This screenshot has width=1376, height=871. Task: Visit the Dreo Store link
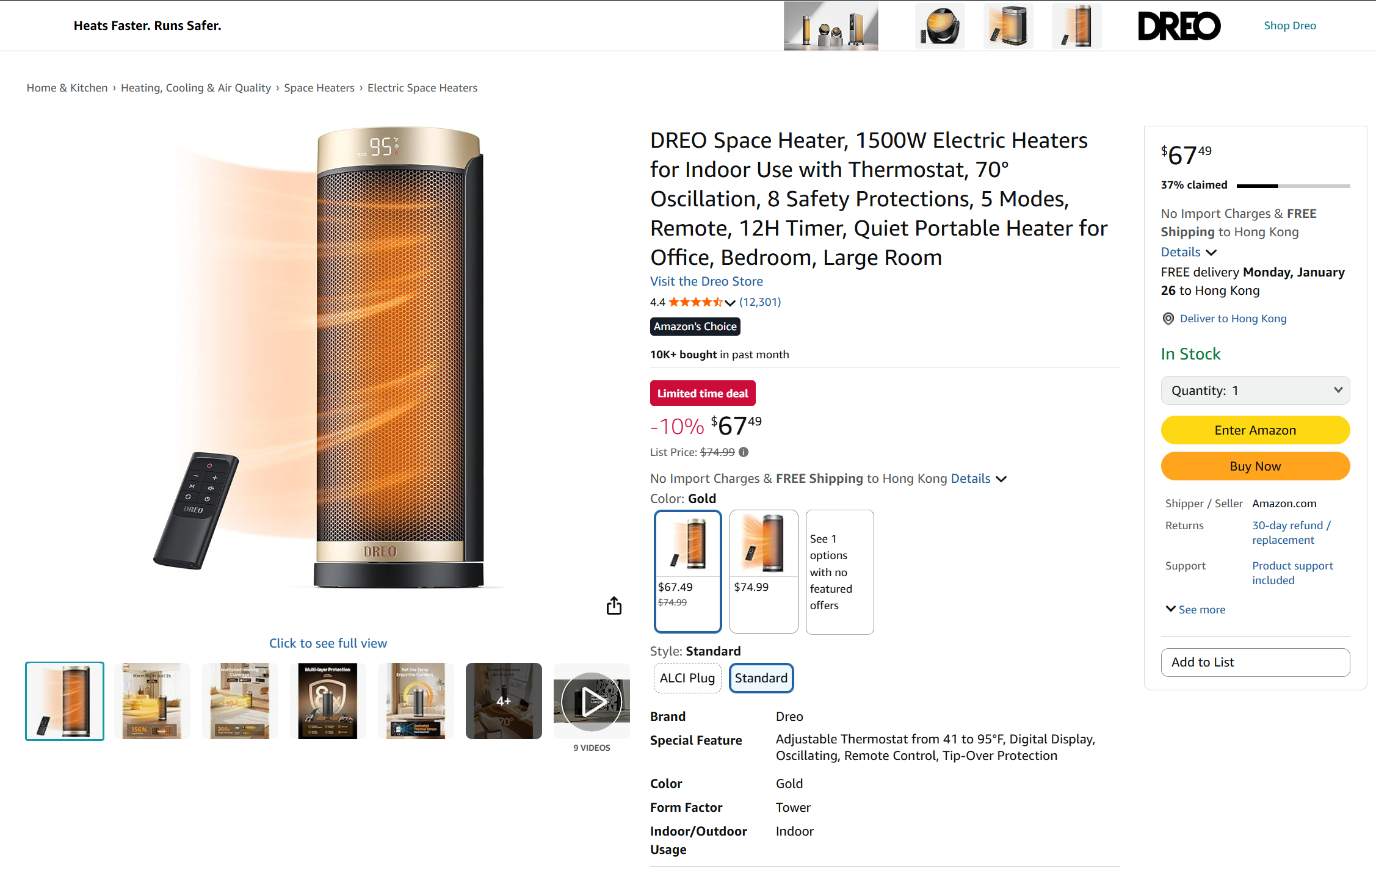706,281
